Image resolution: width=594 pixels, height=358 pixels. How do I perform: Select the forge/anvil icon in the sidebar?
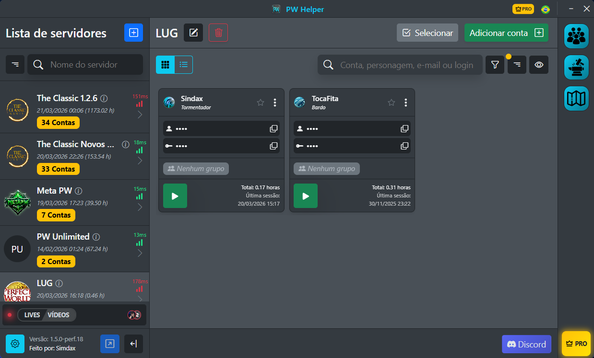[x=576, y=67]
